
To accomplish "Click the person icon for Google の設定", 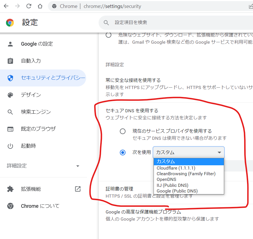I will tap(10, 44).
